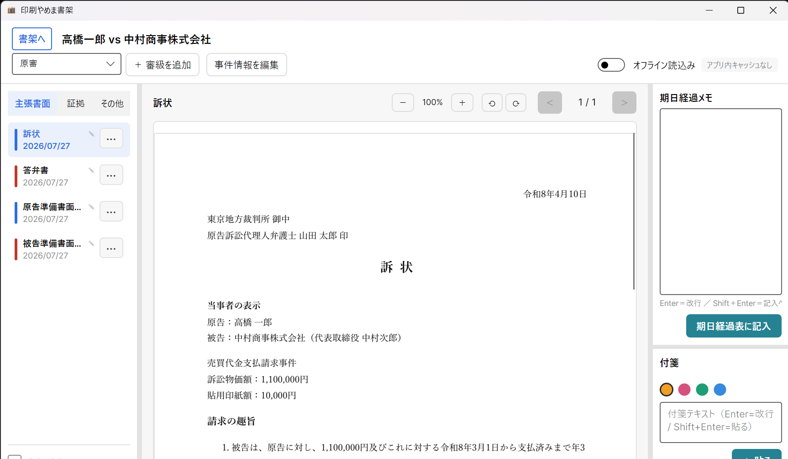This screenshot has width=788, height=459.
Task: Click the pencil icon on 原告準備書面
Action: point(91,207)
